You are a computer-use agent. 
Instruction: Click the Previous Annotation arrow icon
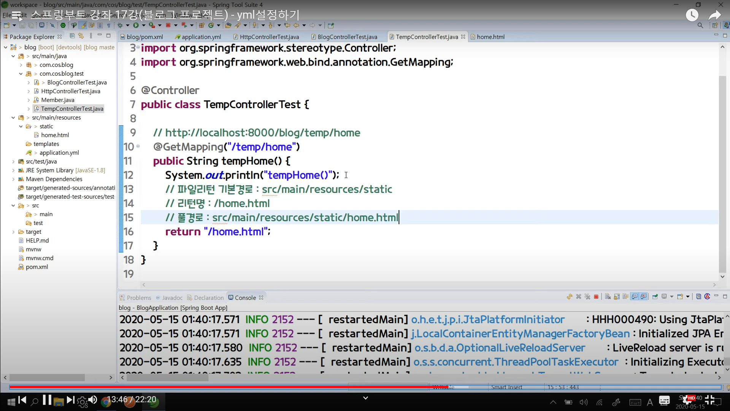coord(271,25)
